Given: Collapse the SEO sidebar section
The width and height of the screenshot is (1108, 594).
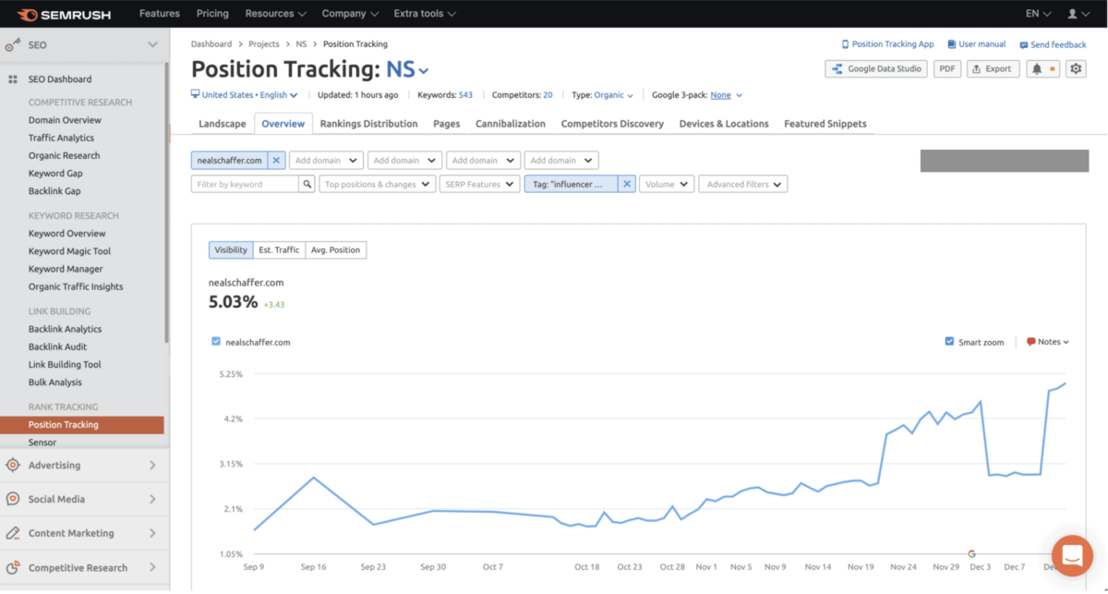Looking at the screenshot, I should pos(152,44).
